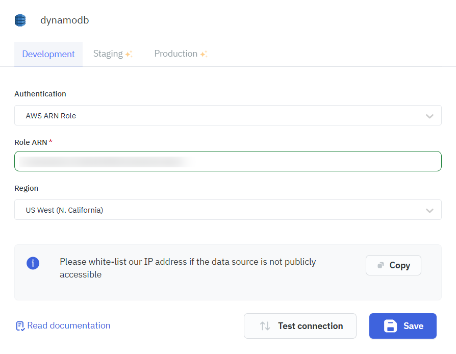
Task: Switch to the Development tab
Action: click(x=48, y=54)
